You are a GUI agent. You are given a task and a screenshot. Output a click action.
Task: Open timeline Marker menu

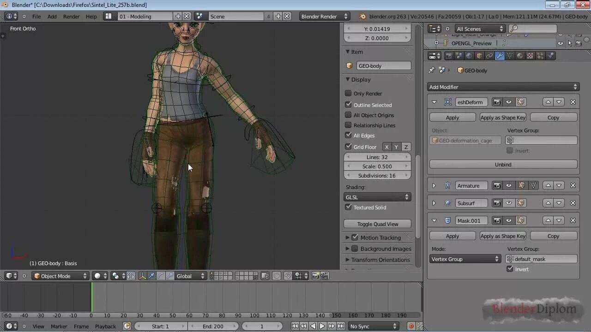59,326
